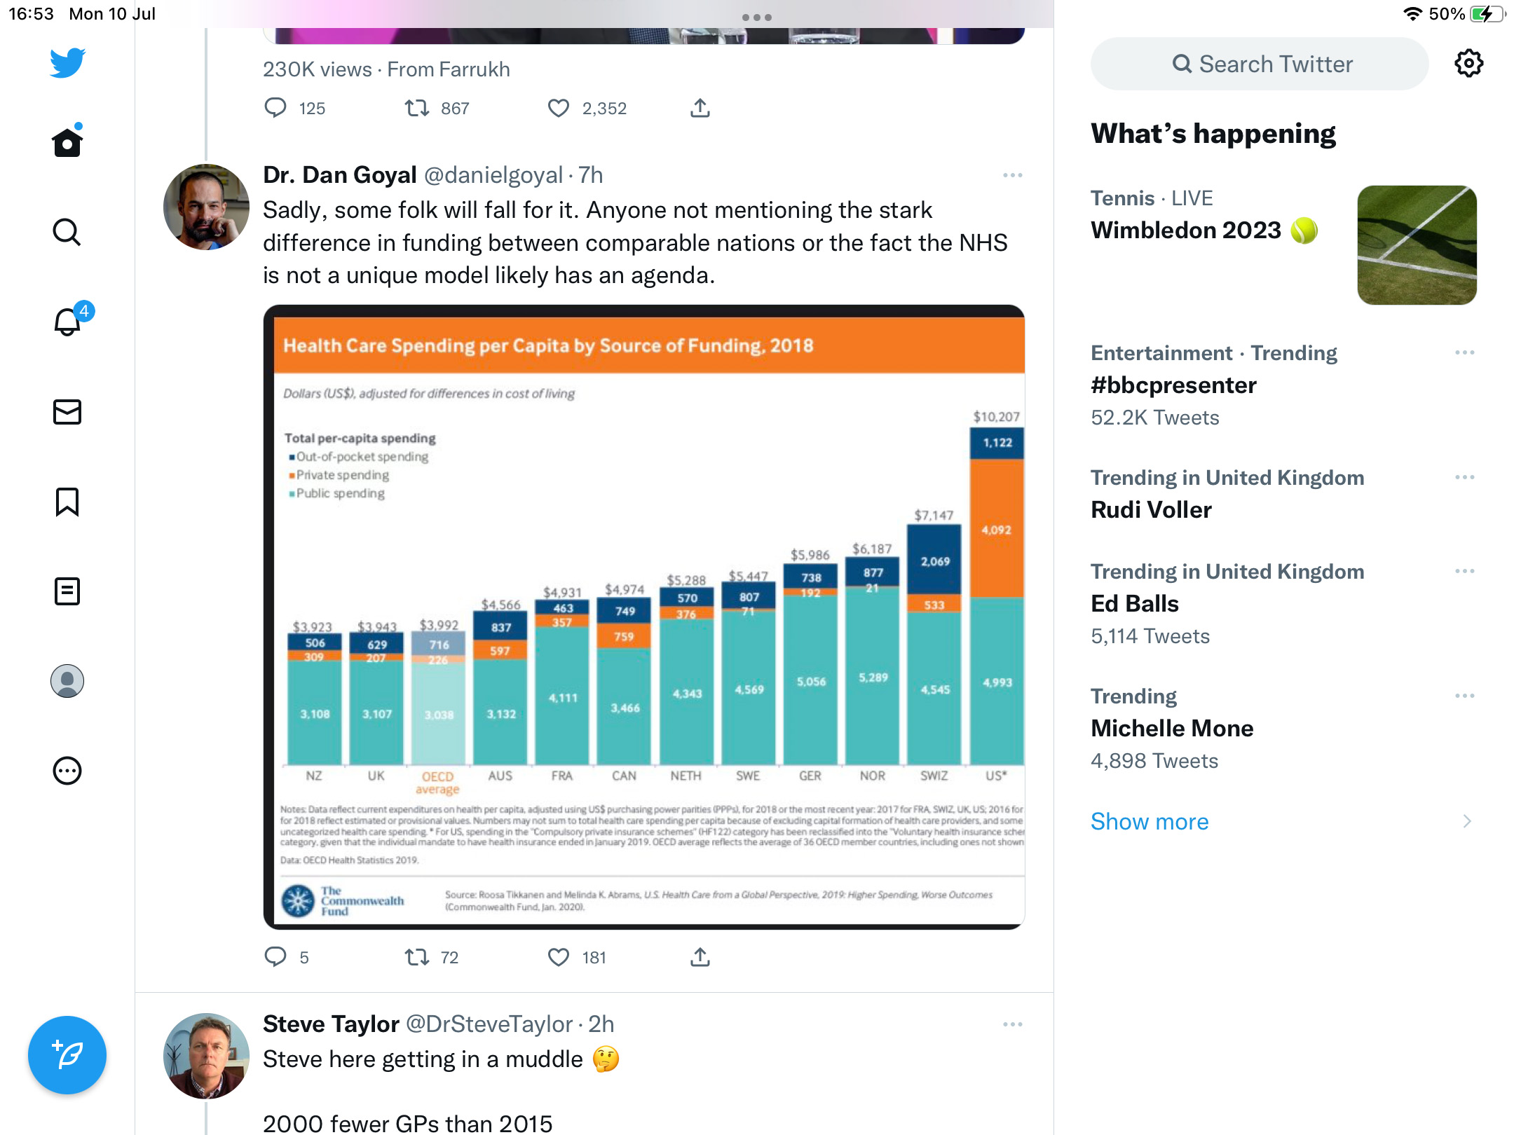Open more options on Steve Taylor's tweet
This screenshot has width=1514, height=1135.
(1013, 1024)
